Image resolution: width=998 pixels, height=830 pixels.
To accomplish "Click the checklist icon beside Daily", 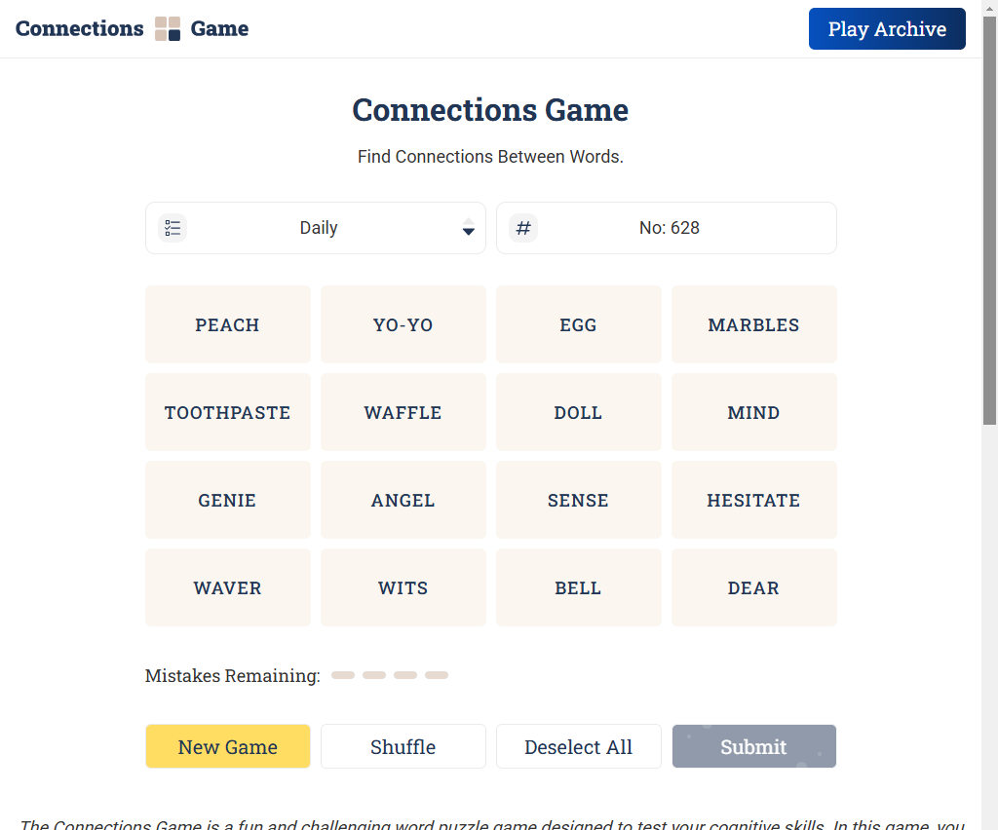I will (x=173, y=228).
